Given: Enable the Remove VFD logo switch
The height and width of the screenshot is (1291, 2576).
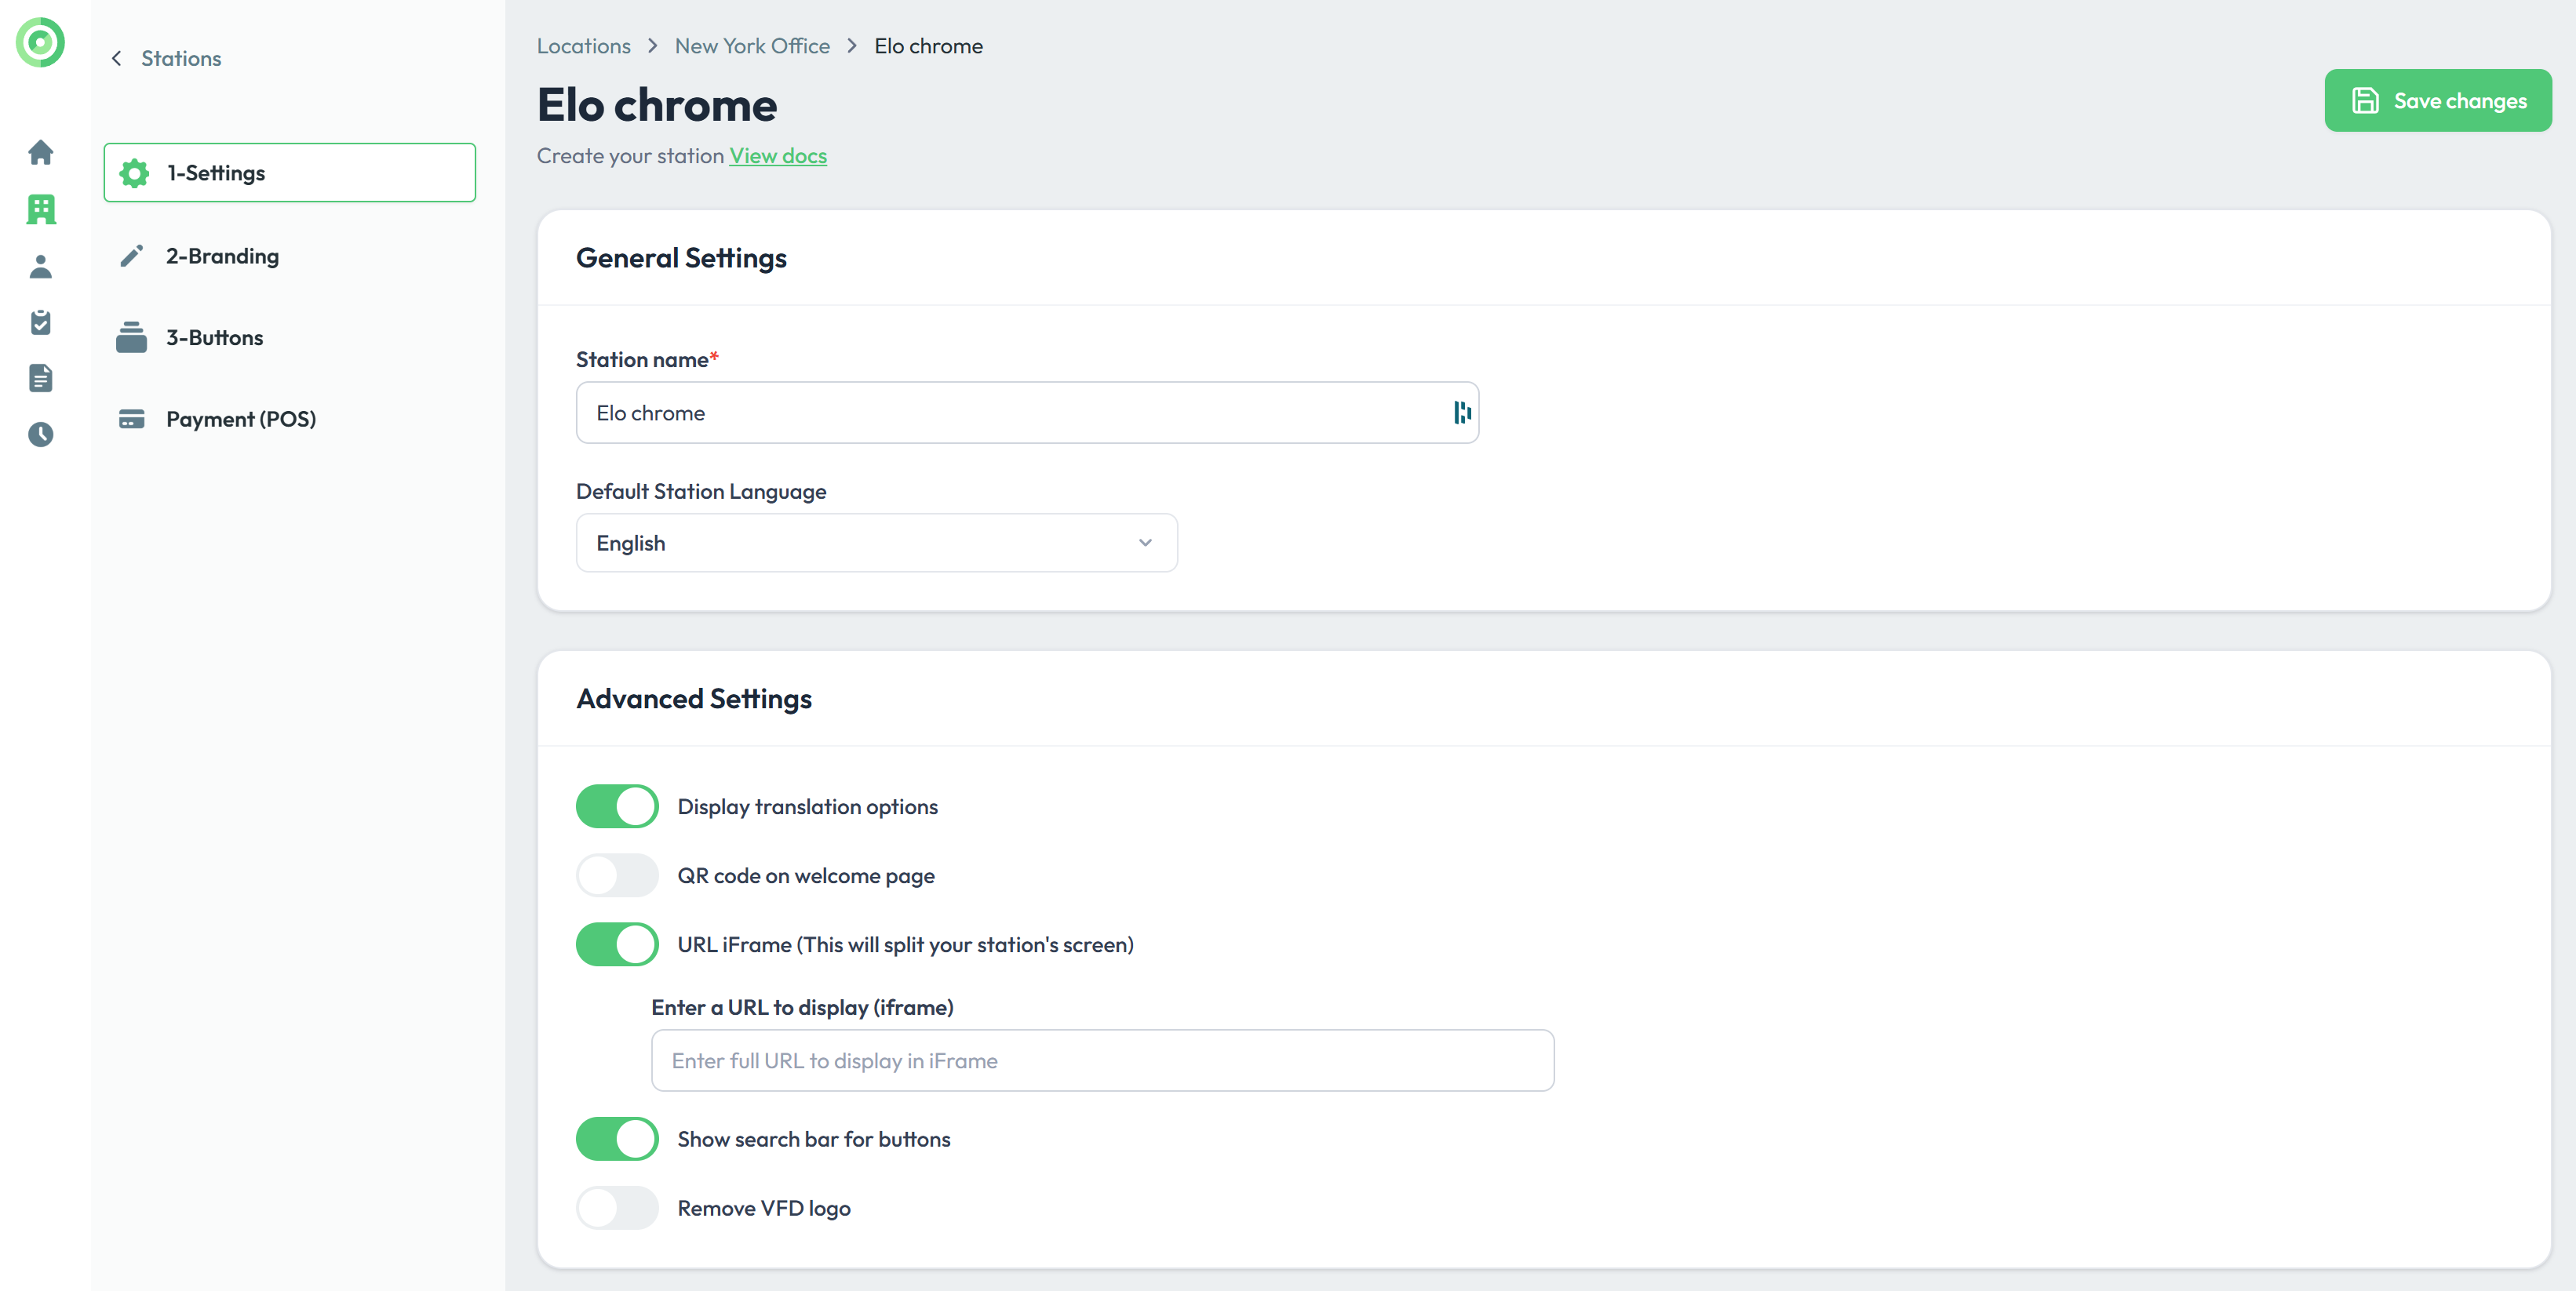Looking at the screenshot, I should pyautogui.click(x=617, y=1208).
